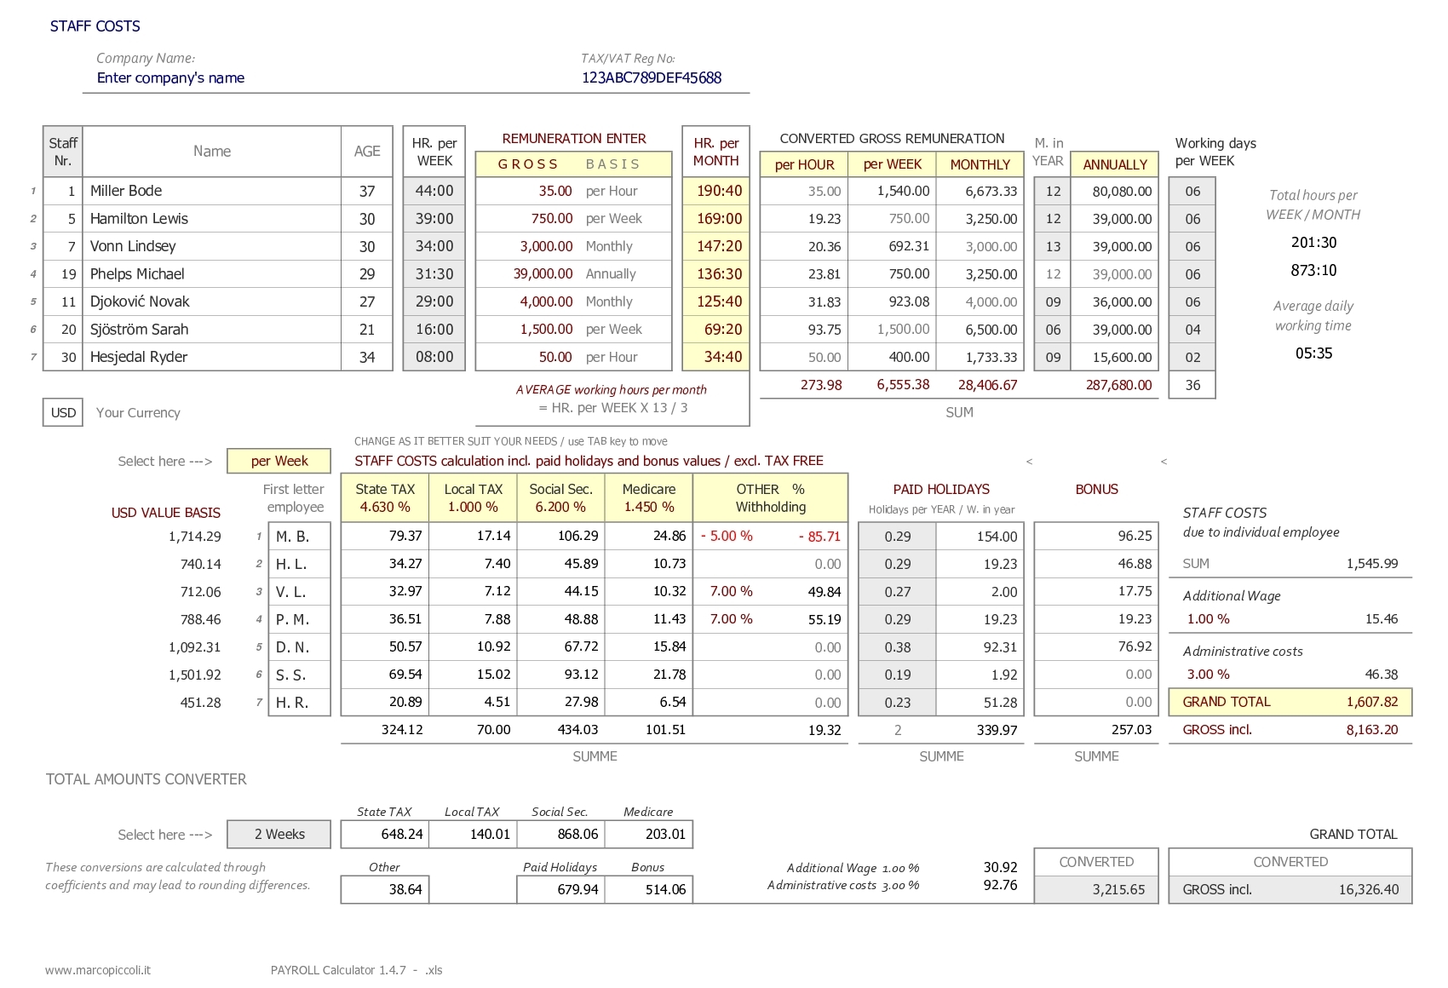The height and width of the screenshot is (988, 1448).
Task: Select monthly hours cell 69:20
Action: tap(716, 330)
